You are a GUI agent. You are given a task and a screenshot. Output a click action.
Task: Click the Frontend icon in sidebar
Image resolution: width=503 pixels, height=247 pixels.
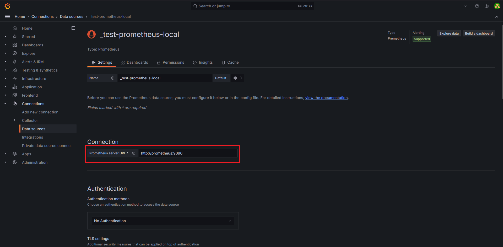pyautogui.click(x=15, y=95)
